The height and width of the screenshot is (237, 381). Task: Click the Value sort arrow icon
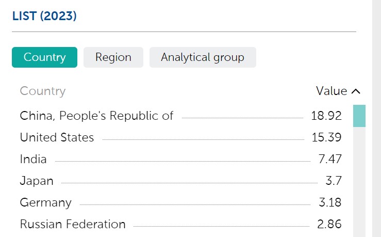(356, 91)
